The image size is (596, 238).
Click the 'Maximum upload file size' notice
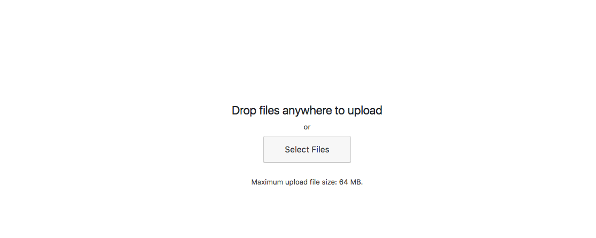[x=307, y=182]
